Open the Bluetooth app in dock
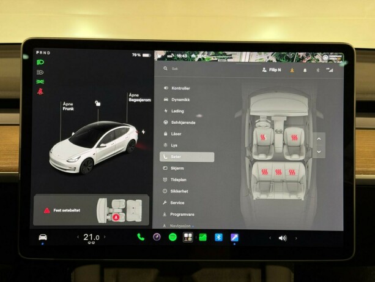The width and height of the screenshot is (375, 282). (x=218, y=237)
